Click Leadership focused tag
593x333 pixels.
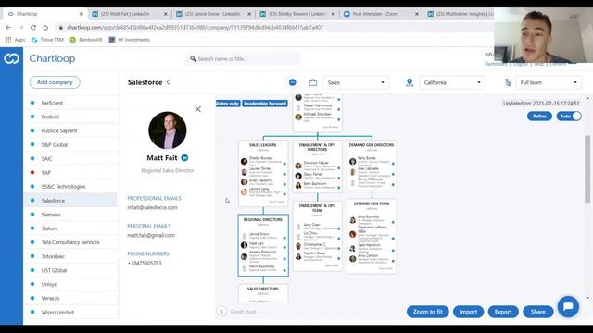pos(265,104)
